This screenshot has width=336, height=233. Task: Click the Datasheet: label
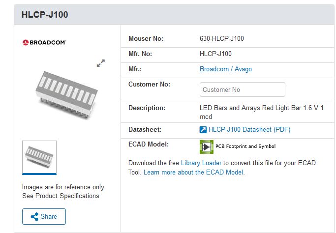point(145,130)
